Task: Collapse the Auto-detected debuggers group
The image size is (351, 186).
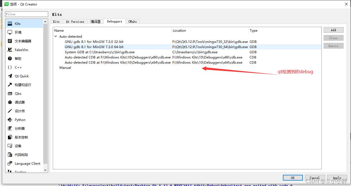Action: [x=56, y=36]
